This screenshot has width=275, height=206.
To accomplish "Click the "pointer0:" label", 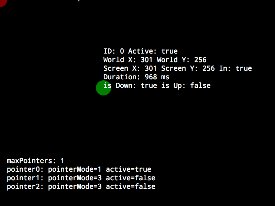I will pyautogui.click(x=25, y=169).
